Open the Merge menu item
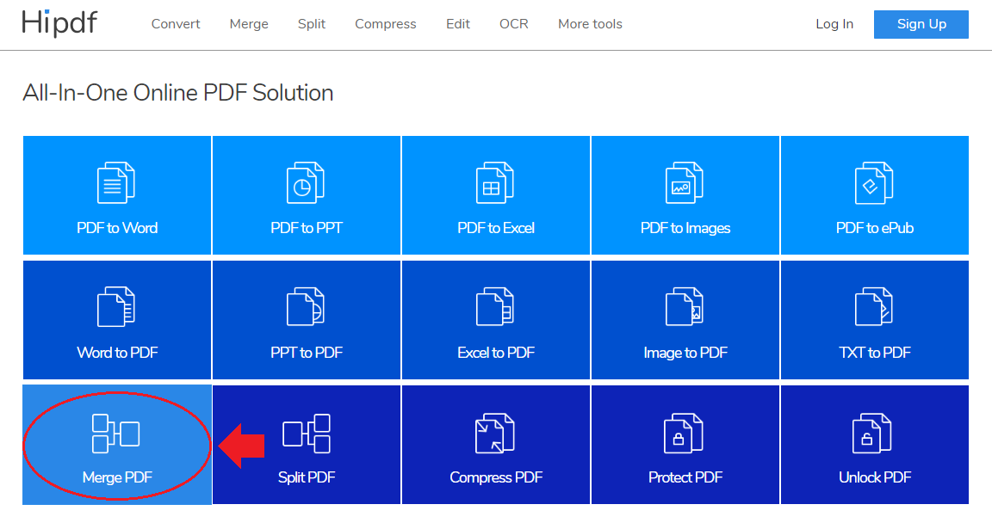992x523 pixels. (x=249, y=24)
